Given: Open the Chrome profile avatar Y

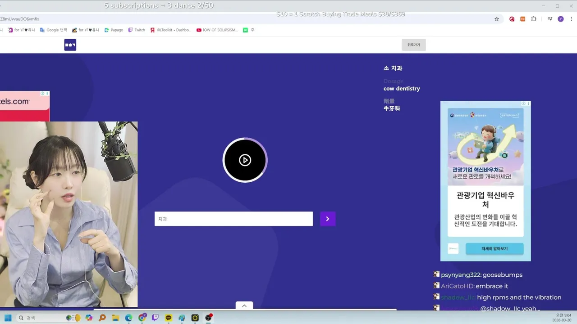Looking at the screenshot, I should pyautogui.click(x=561, y=19).
